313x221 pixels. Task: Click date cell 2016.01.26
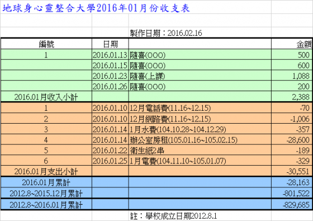point(110,86)
